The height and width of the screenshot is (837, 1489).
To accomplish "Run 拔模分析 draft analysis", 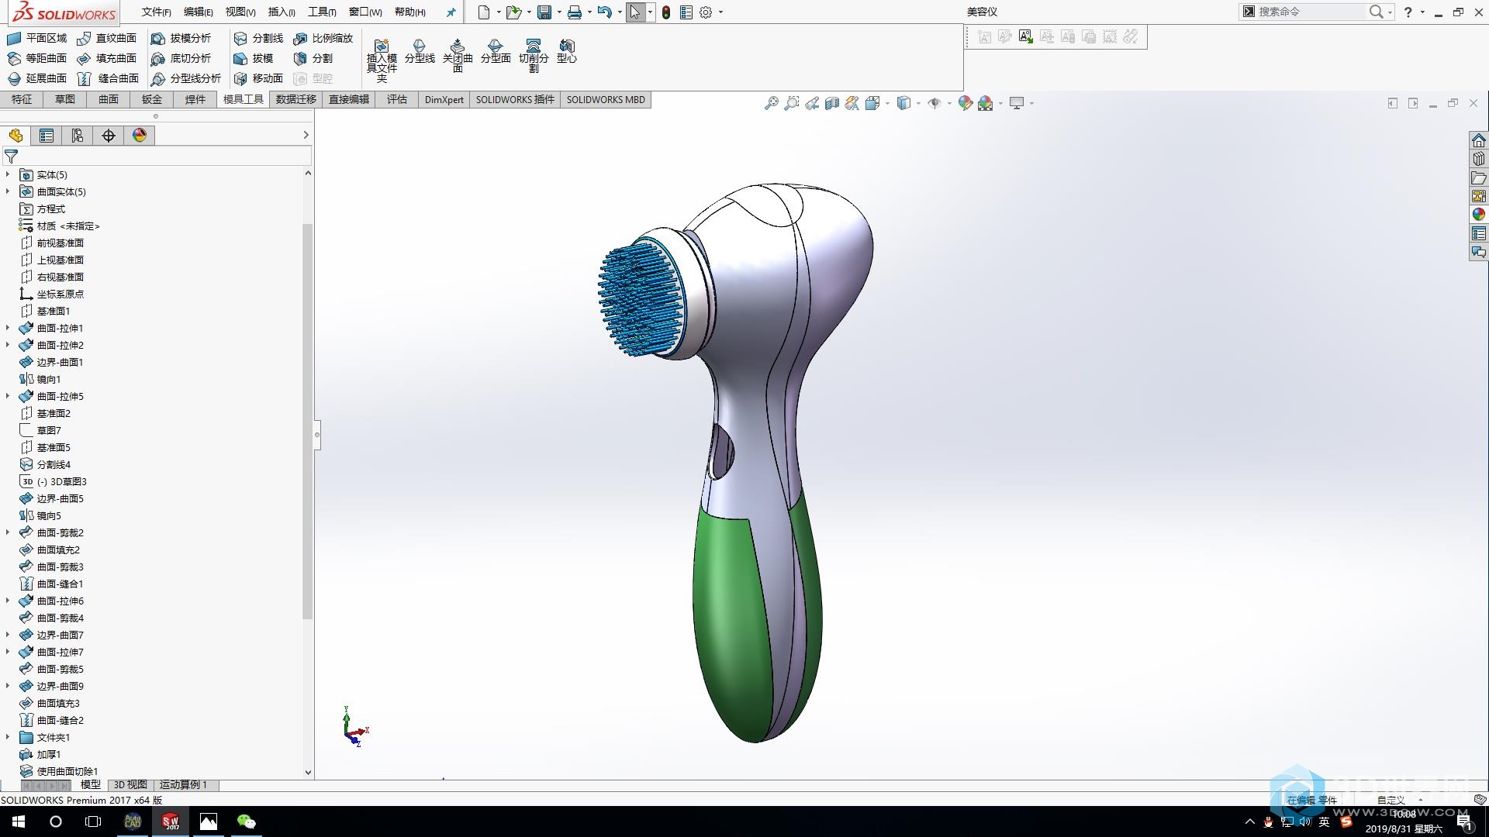I will (x=181, y=38).
